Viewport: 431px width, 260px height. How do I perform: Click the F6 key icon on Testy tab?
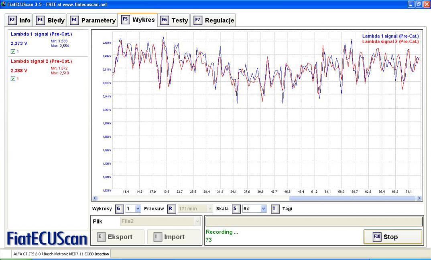(165, 20)
